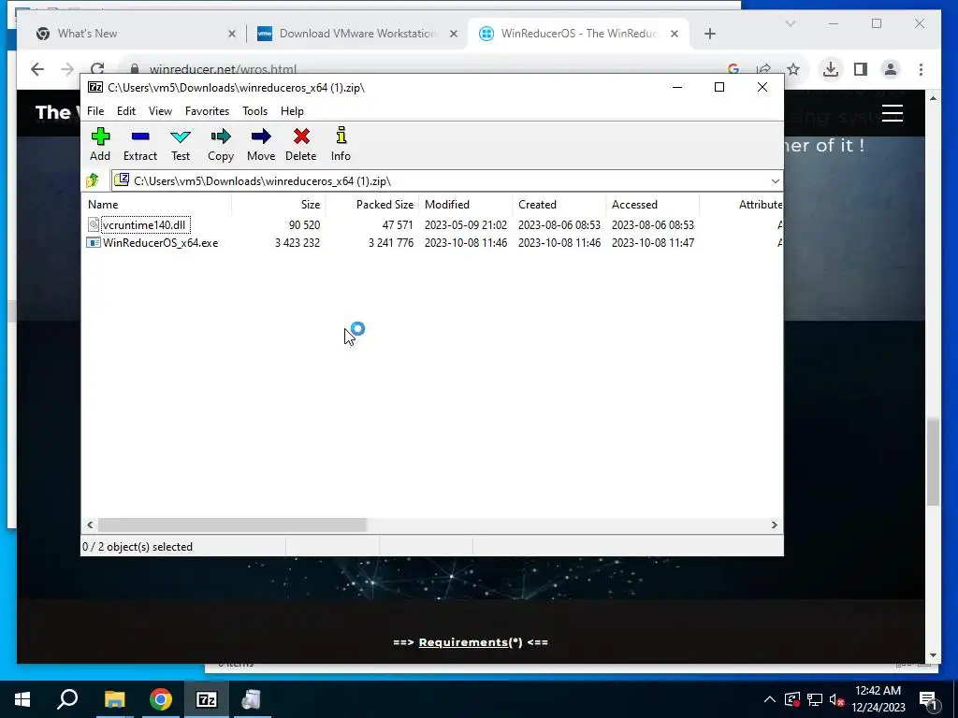Select WinReducerOS browser tab
Viewport: 958px width, 718px height.
tap(578, 34)
